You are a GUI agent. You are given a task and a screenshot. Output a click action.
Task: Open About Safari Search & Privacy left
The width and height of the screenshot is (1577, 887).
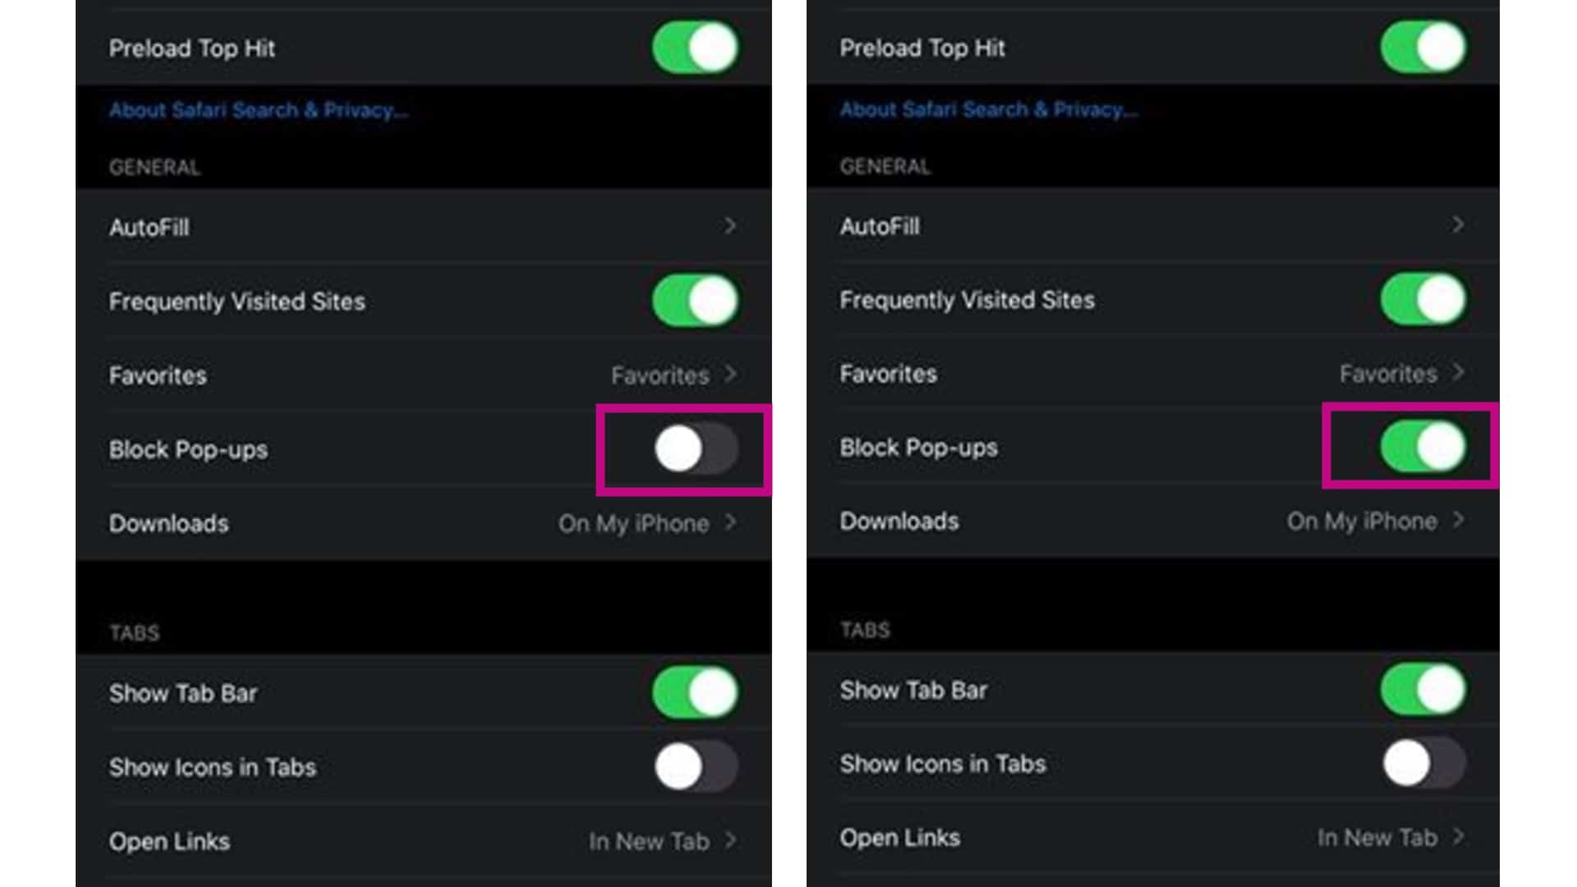(255, 109)
